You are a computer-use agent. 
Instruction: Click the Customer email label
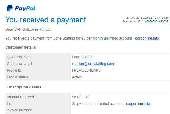[x=20, y=64]
